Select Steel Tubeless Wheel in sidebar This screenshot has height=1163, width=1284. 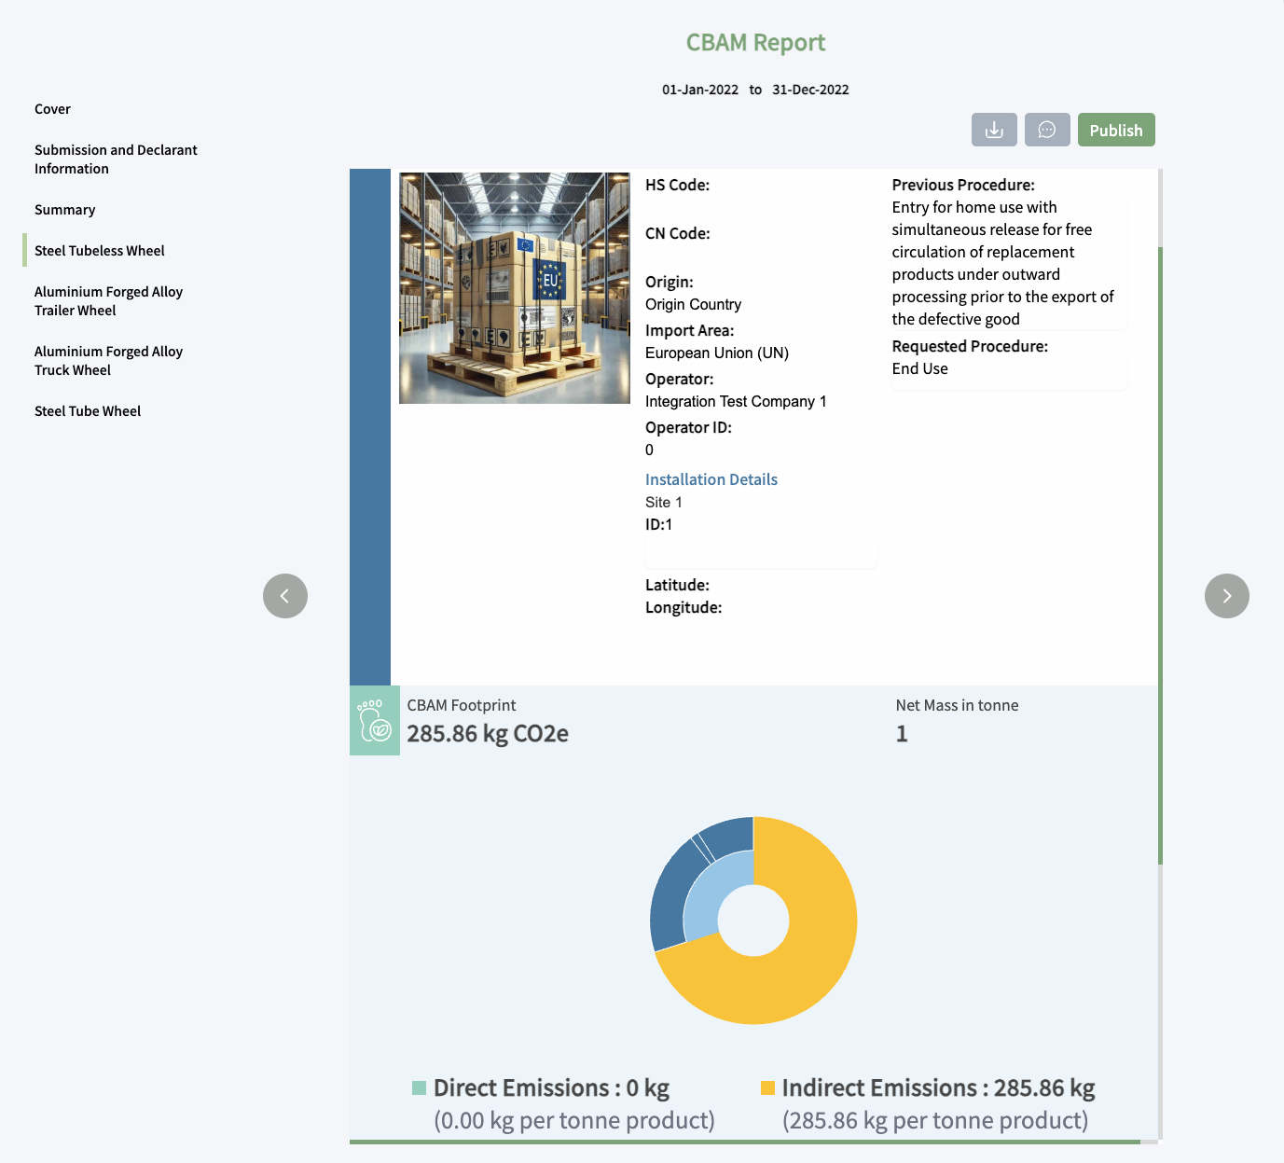tap(100, 251)
